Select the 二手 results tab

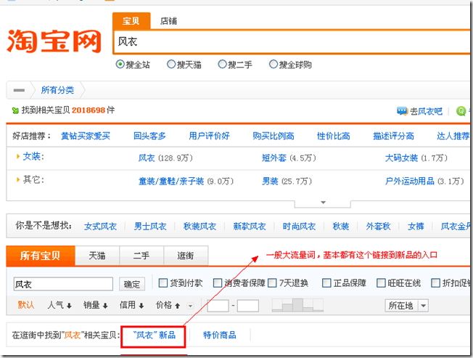[x=141, y=256]
